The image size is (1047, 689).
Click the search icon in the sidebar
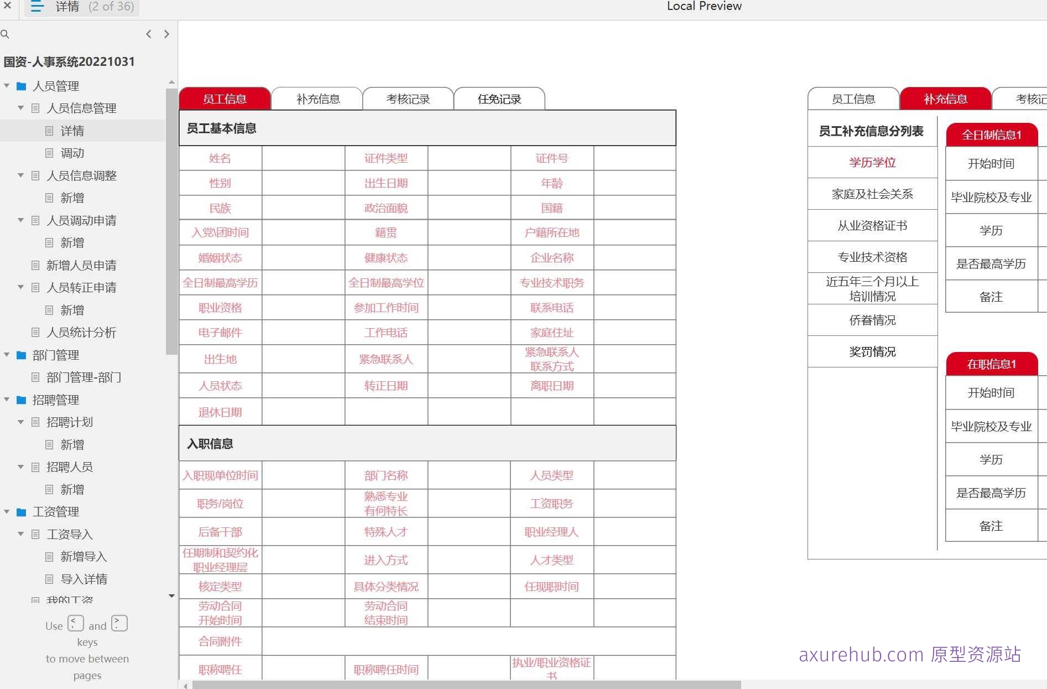(6, 34)
